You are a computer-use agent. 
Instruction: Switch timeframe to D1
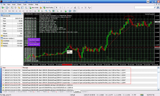24,11
